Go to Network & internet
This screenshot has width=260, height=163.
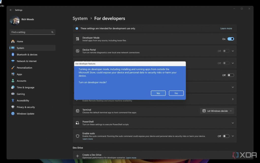(32, 61)
